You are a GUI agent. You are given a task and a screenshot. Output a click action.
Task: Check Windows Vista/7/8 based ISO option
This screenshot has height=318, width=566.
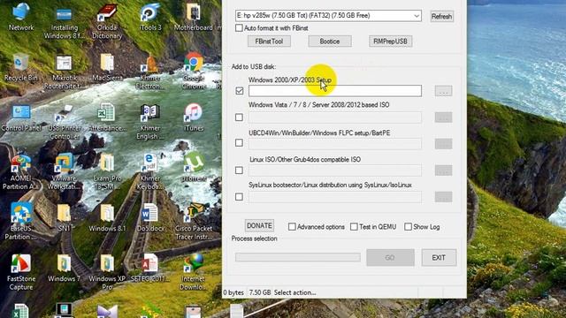(239, 117)
